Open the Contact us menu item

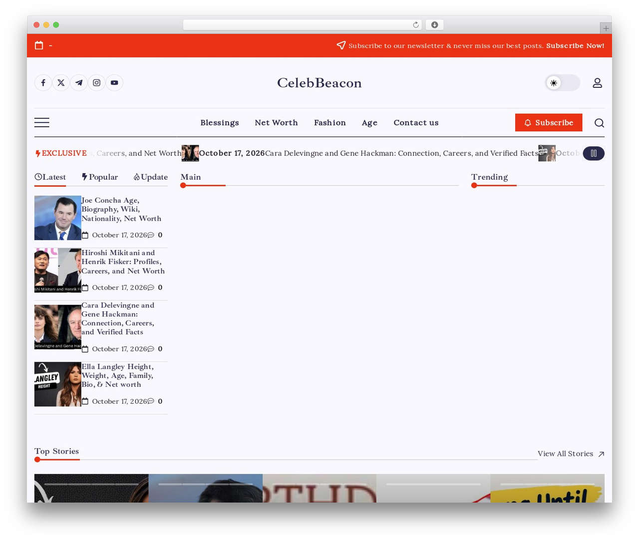tap(416, 123)
